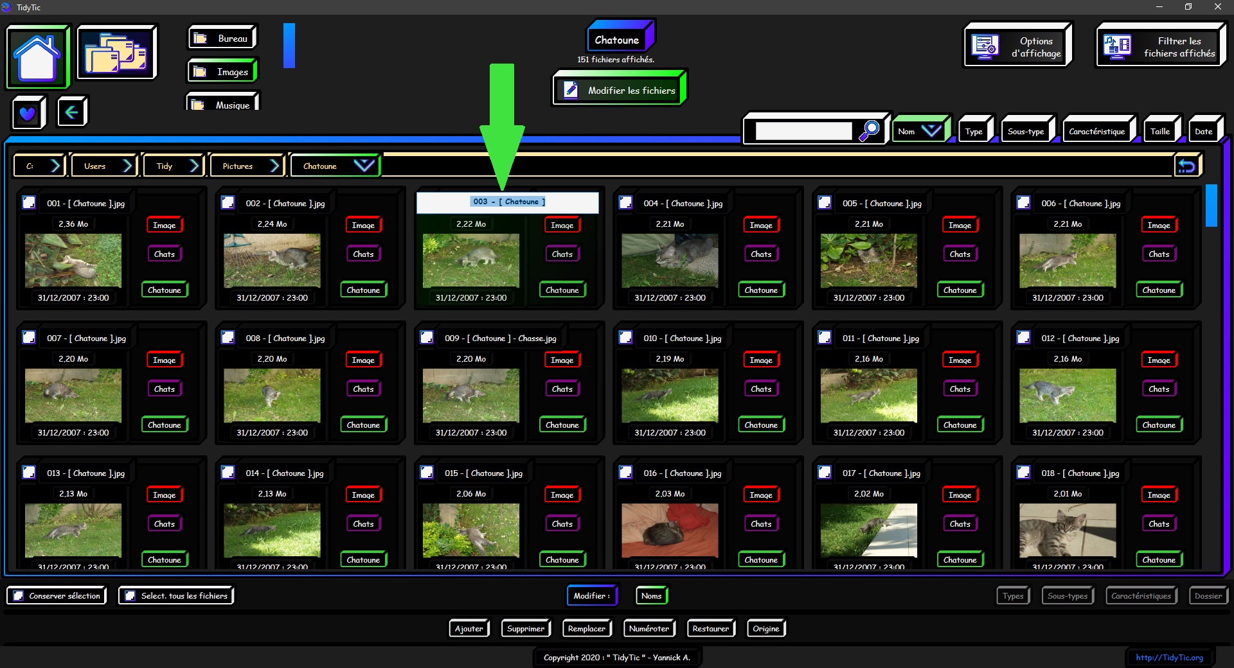
Task: Expand the Pictures breadcrumb arrow
Action: click(275, 166)
